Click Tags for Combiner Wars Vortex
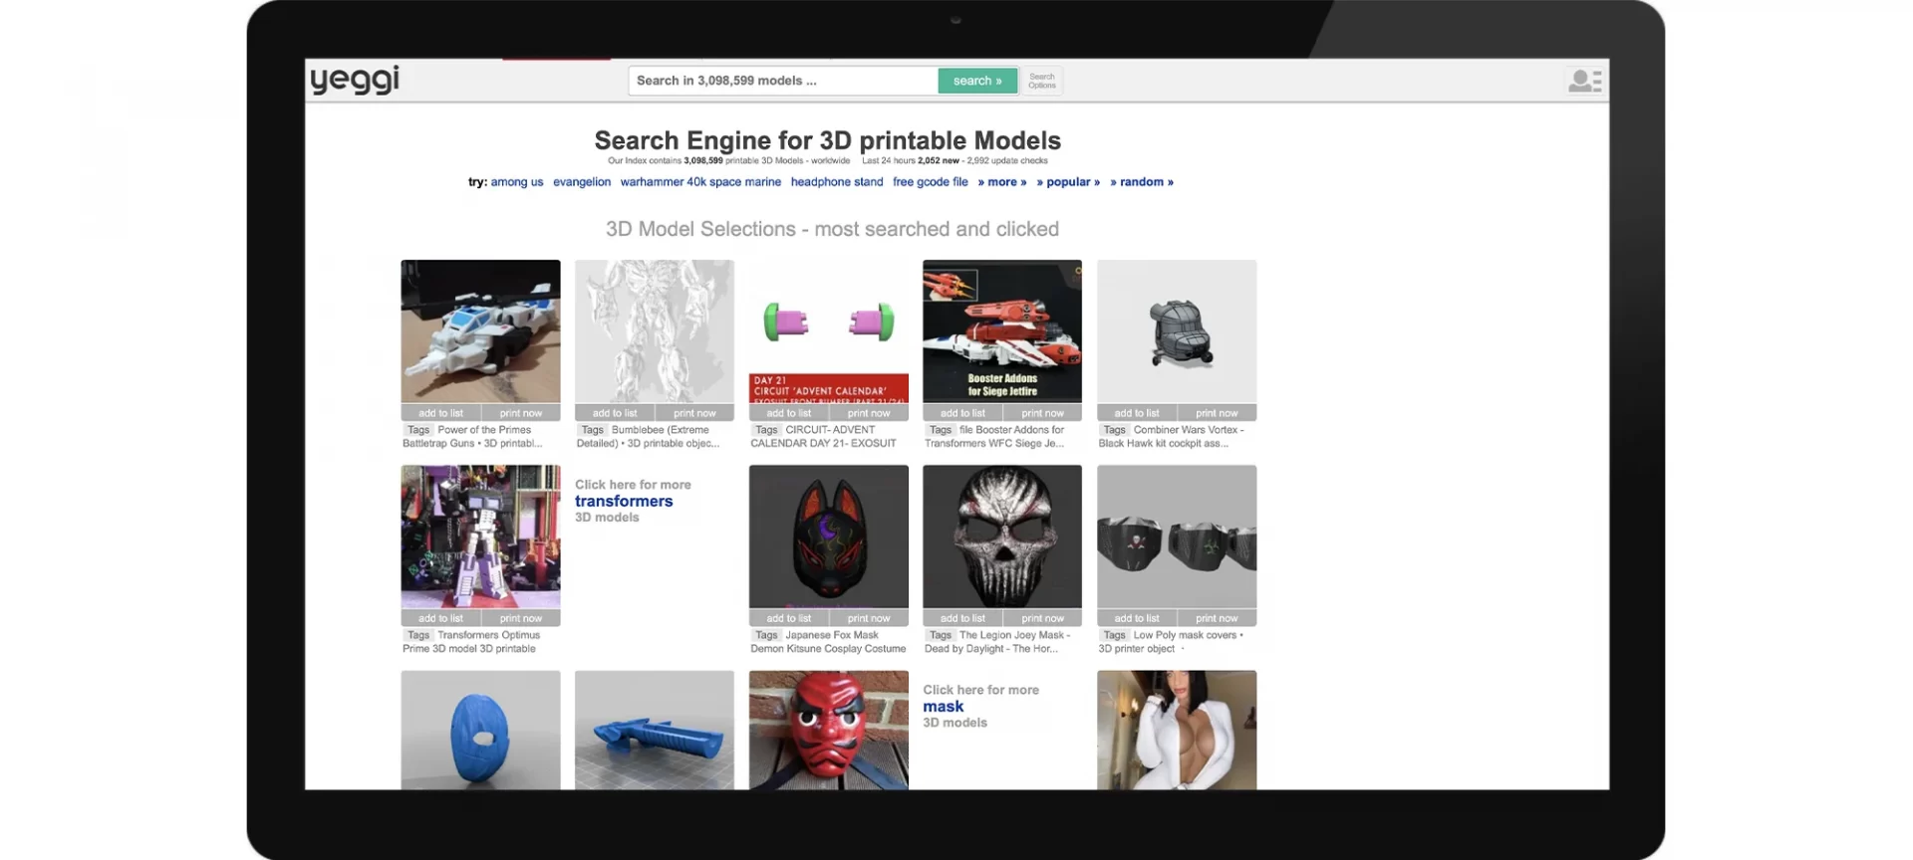The width and height of the screenshot is (1913, 860). [1115, 430]
